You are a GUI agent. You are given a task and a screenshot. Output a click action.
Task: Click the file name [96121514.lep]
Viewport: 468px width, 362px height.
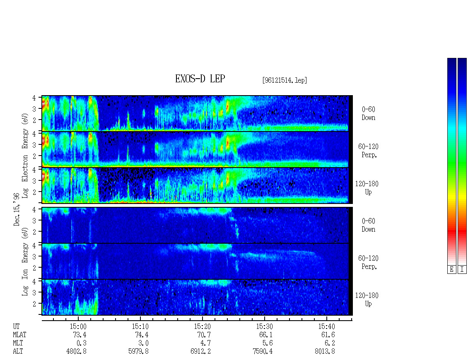[x=285, y=80]
